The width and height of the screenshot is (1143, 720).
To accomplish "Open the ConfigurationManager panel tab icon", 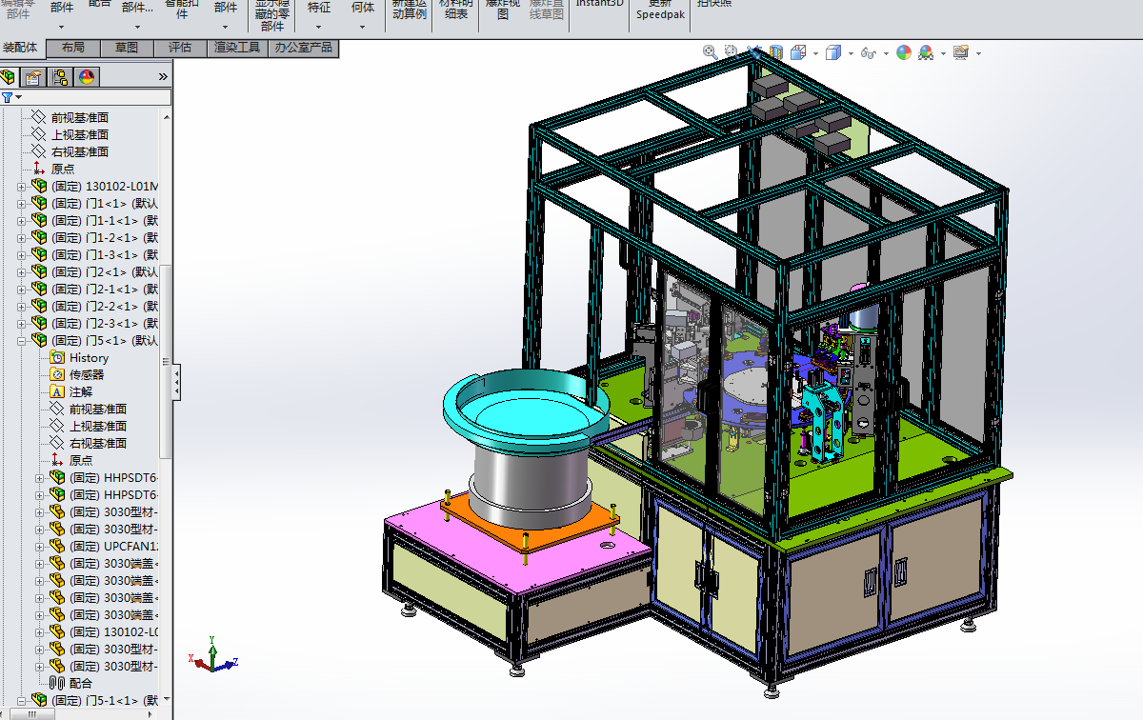I will click(x=60, y=77).
